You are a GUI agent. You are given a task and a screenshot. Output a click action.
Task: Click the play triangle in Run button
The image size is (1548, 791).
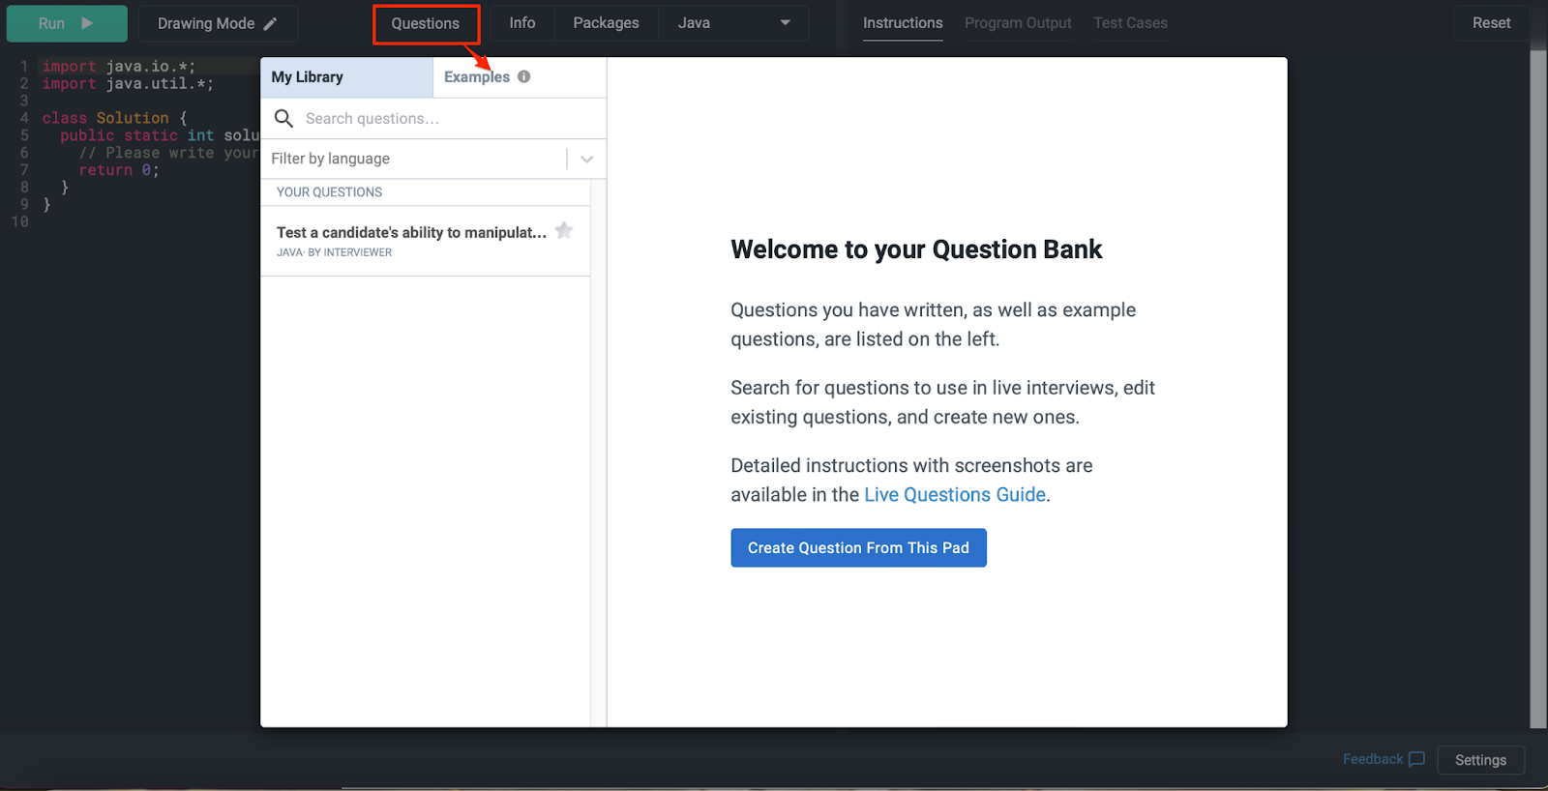87,23
